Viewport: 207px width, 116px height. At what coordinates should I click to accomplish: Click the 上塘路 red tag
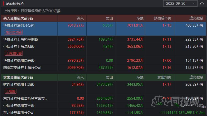pyautogui.click(x=11, y=91)
